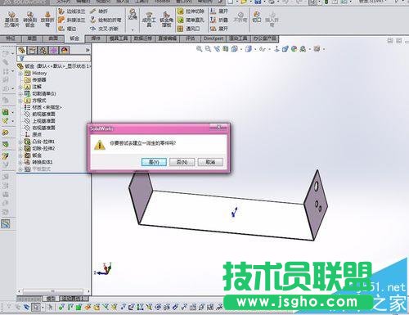Select the Unfold (展开) tool above Fold
Screen dimensions: 409x315
click(x=219, y=11)
